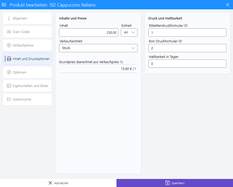Open the Einheit dropdown showing ml

(129, 32)
